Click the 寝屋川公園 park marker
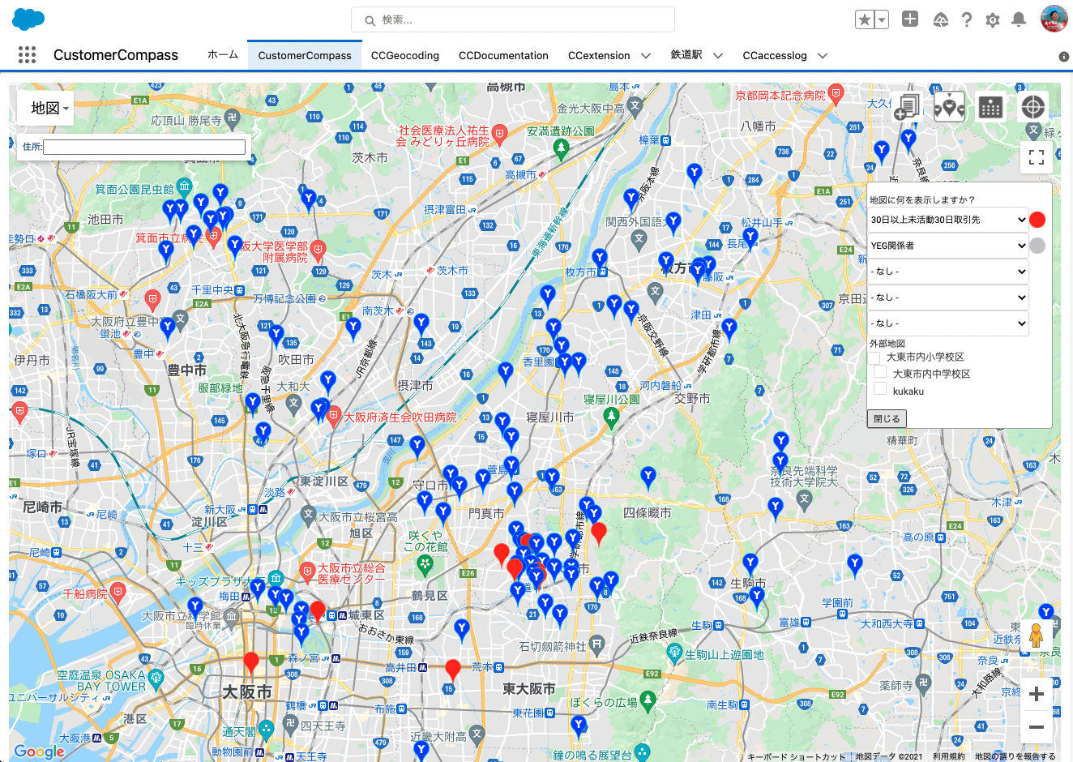 pyautogui.click(x=612, y=417)
